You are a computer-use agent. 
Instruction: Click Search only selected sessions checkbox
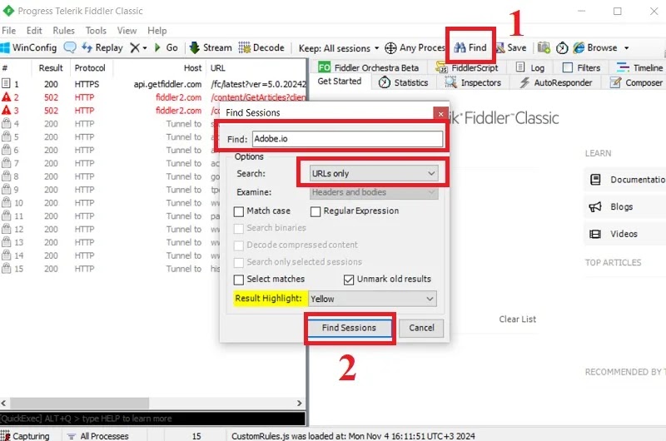[x=239, y=262]
